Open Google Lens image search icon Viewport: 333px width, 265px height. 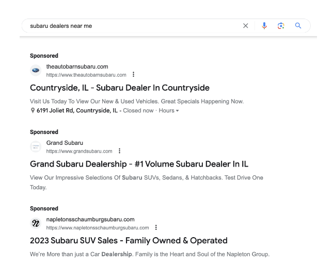click(x=281, y=26)
